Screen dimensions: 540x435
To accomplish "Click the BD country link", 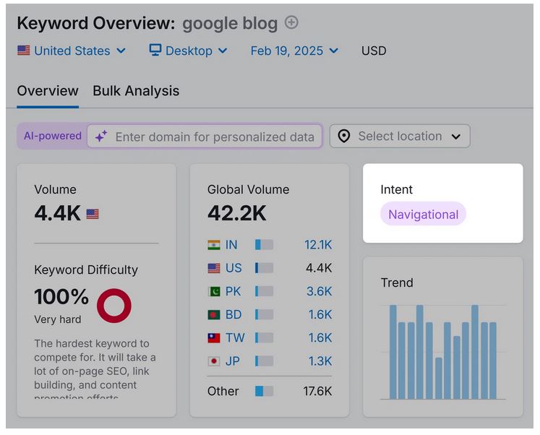I will click(233, 314).
